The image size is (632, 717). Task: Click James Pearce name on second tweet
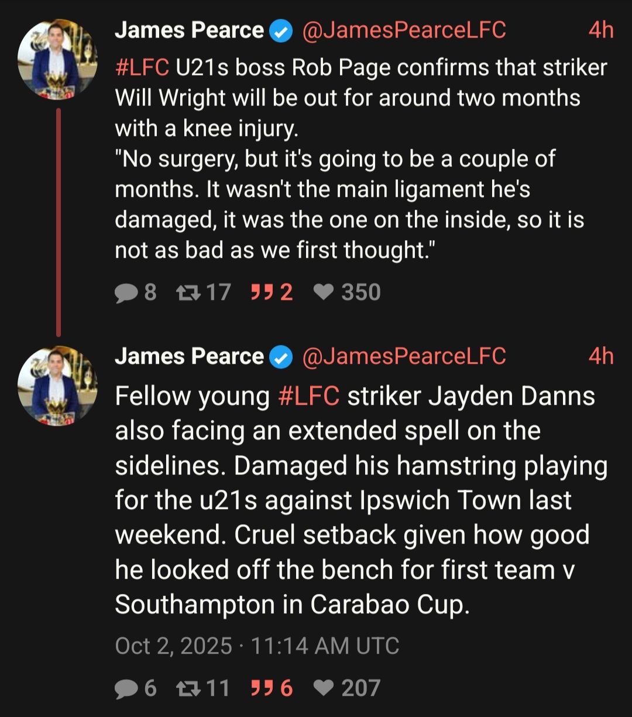pyautogui.click(x=189, y=356)
